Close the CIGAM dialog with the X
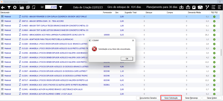Image resolution: width=223 pixels, height=101 pixels. (x=133, y=40)
